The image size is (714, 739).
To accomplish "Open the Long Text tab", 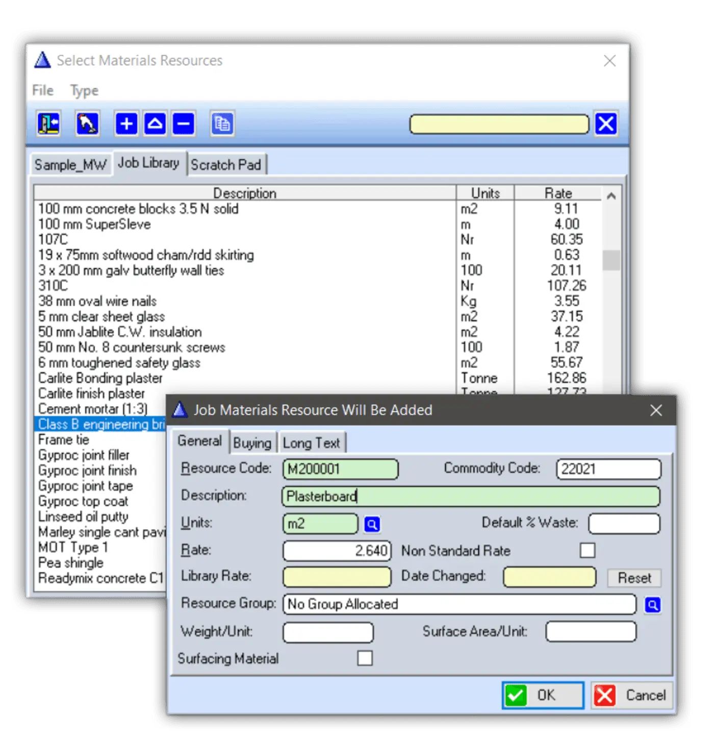I will click(311, 443).
